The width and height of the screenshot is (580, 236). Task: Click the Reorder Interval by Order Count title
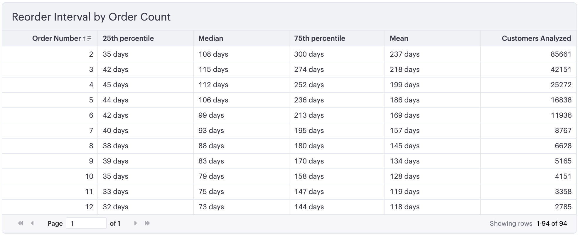coord(91,17)
